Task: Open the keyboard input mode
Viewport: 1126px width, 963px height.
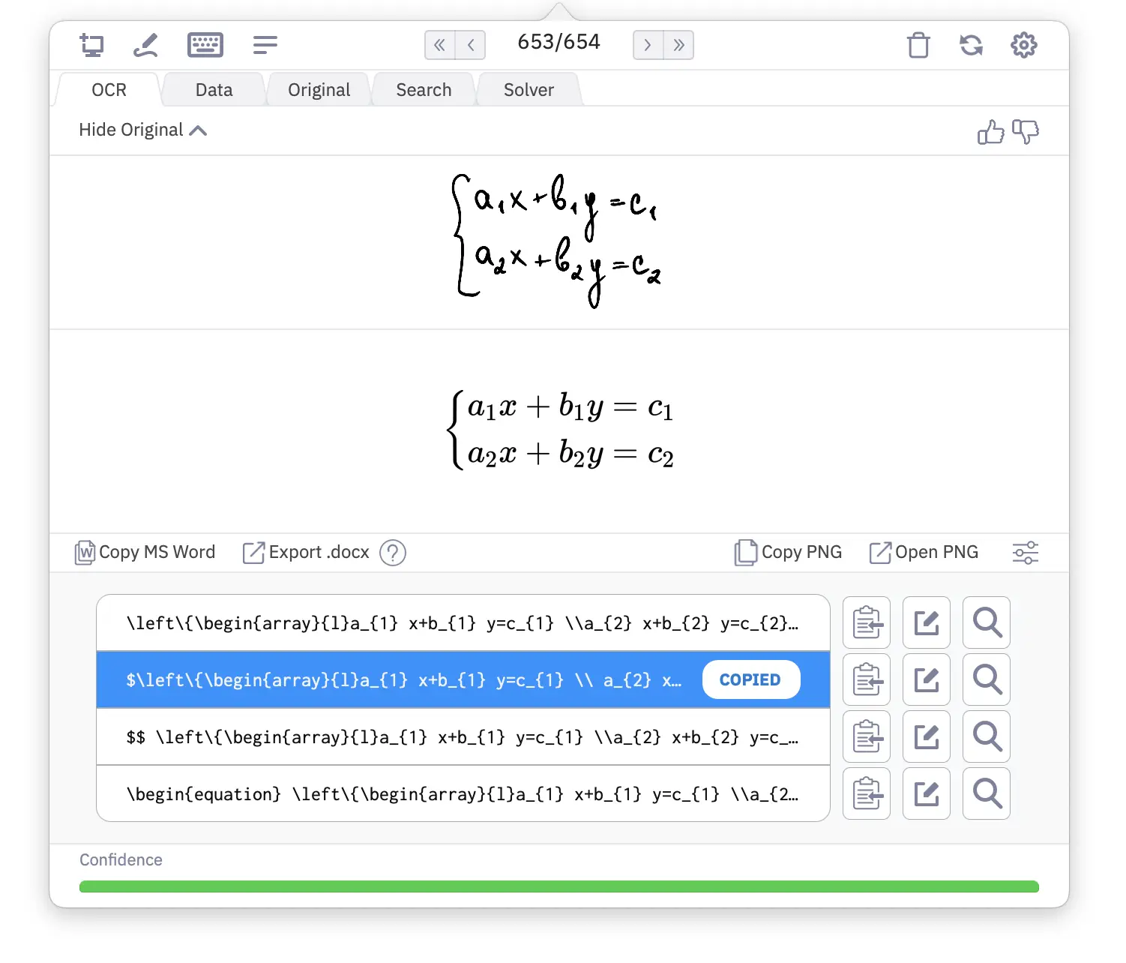Action: 205,45
